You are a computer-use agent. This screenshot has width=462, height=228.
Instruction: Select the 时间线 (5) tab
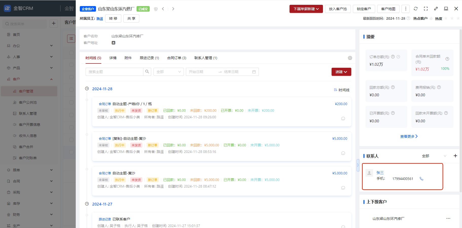click(x=93, y=58)
